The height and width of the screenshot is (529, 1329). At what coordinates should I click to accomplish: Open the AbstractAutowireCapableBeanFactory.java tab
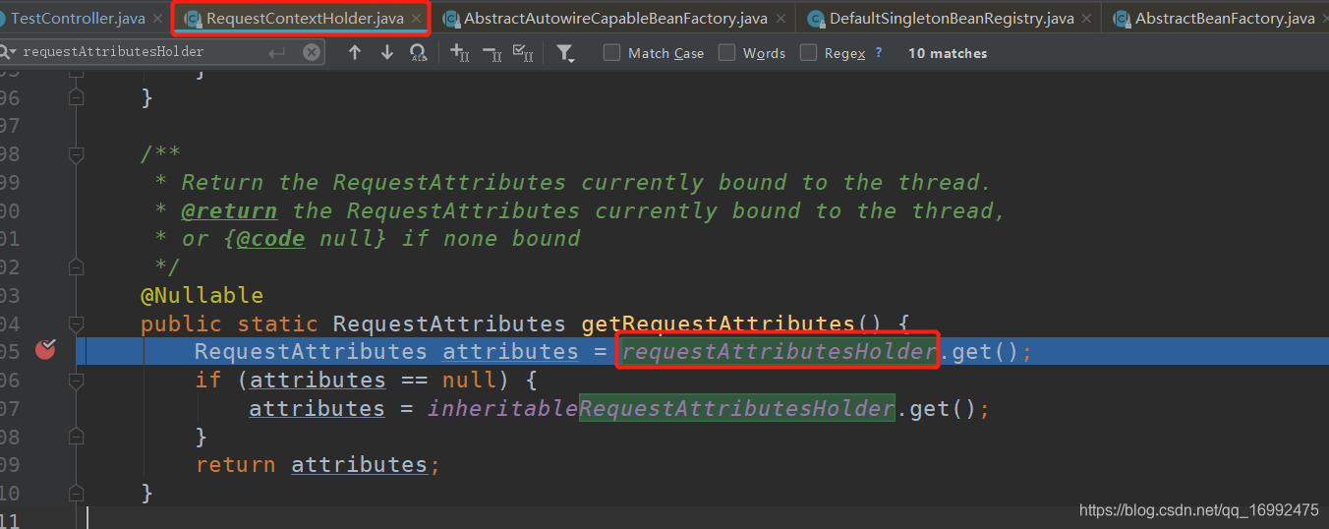615,18
